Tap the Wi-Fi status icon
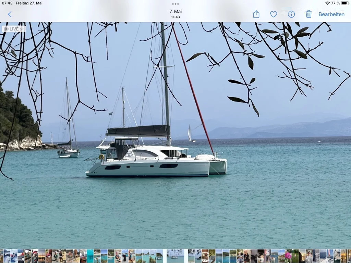 327,3
